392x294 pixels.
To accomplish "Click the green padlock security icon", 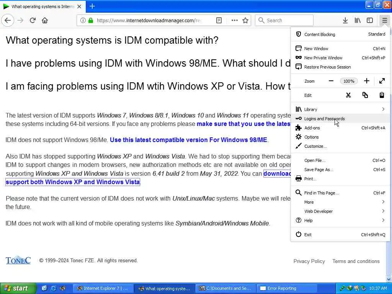I will [x=91, y=20].
